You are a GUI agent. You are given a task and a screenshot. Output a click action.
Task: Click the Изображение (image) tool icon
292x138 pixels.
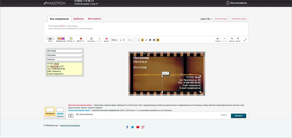pyautogui.click(x=61, y=39)
